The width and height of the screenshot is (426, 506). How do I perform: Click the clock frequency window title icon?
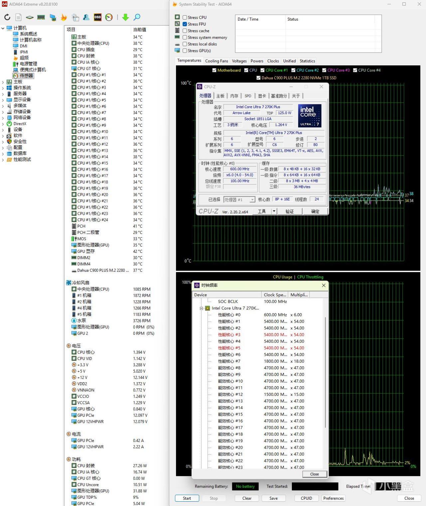click(x=197, y=285)
